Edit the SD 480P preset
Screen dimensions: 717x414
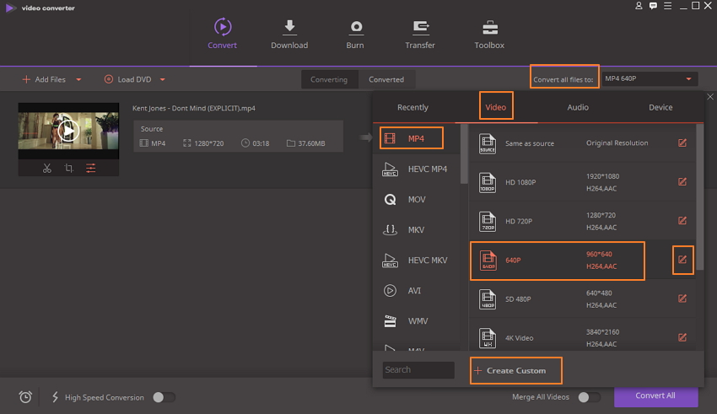click(x=682, y=298)
